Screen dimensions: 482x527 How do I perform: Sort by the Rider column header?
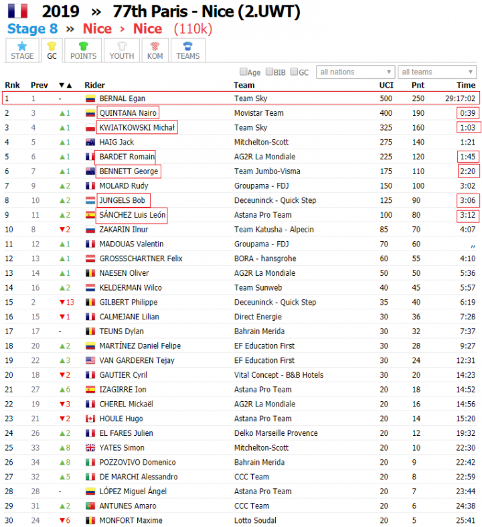(x=94, y=85)
